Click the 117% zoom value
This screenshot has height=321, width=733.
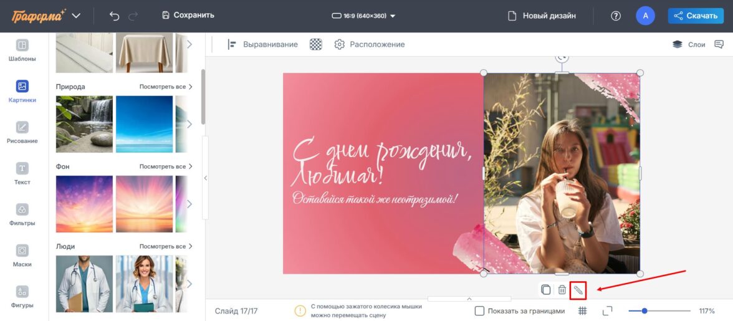pos(707,311)
